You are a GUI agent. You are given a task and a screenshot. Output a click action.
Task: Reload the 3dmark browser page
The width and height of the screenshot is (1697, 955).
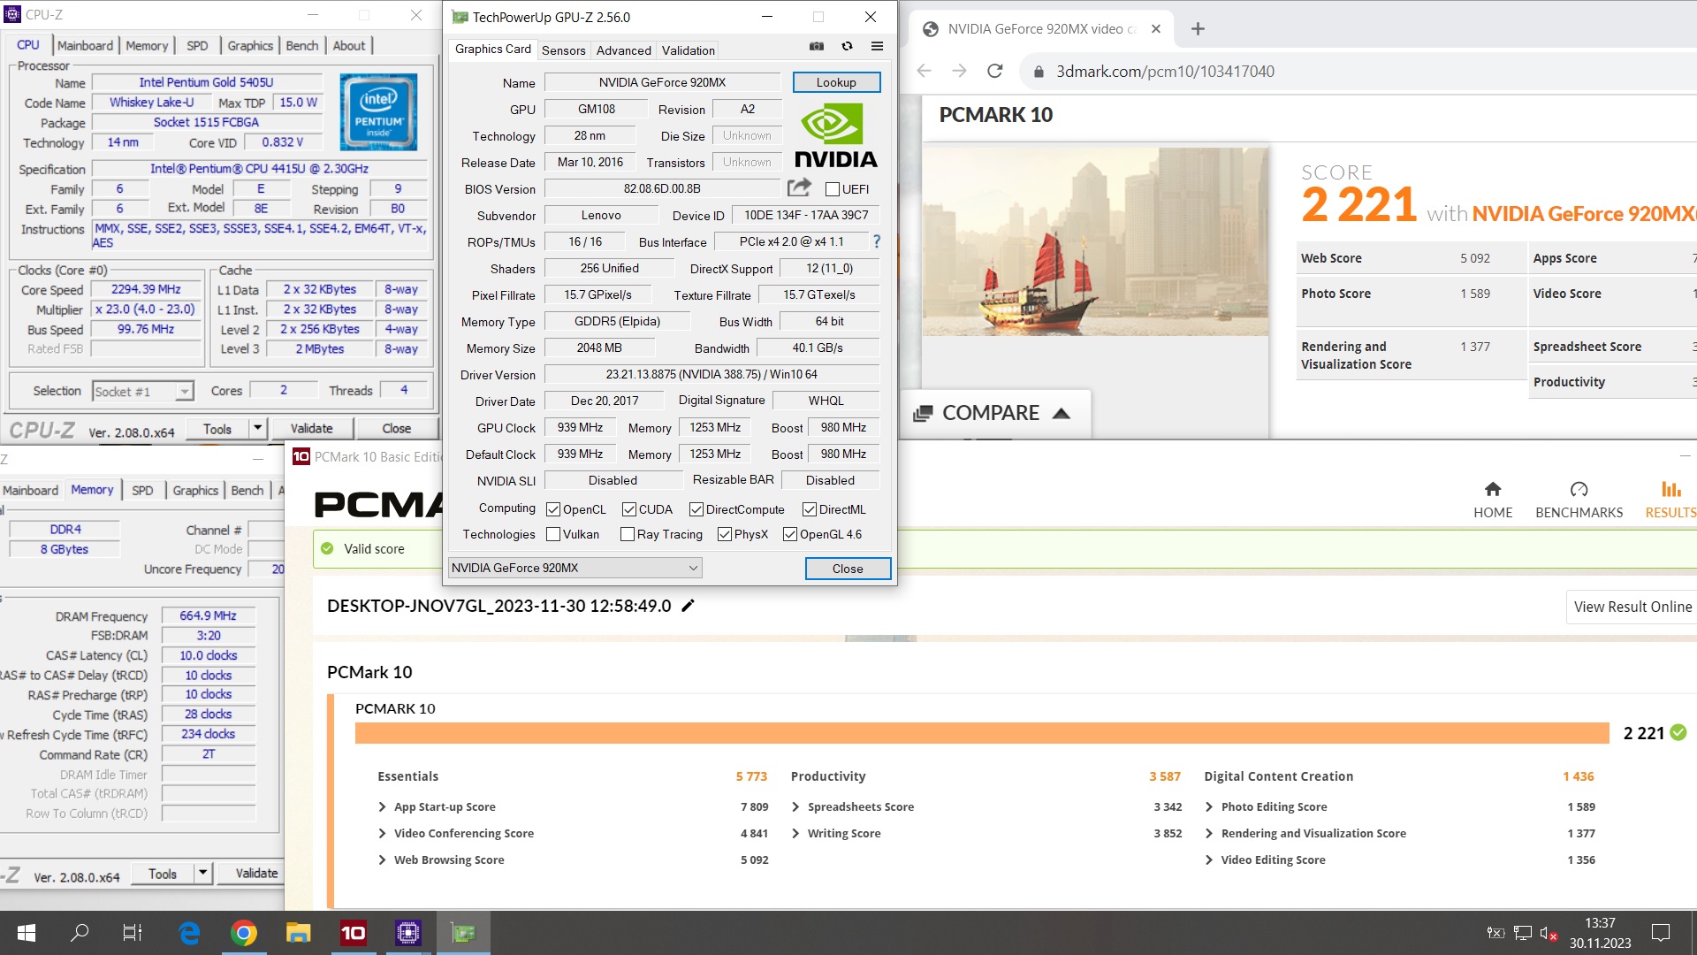(x=994, y=71)
